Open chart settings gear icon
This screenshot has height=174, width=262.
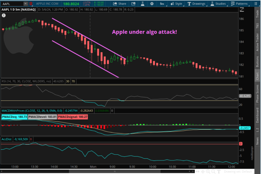(152, 4)
